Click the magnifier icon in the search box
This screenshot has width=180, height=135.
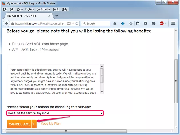point(84,23)
